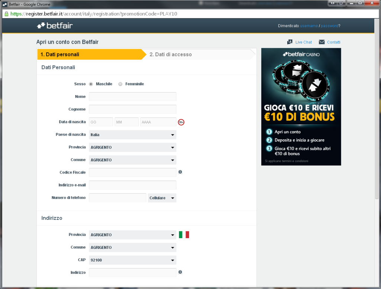Click the 'Indirizzo' section heading
Image resolution: width=381 pixels, height=289 pixels.
coord(52,218)
